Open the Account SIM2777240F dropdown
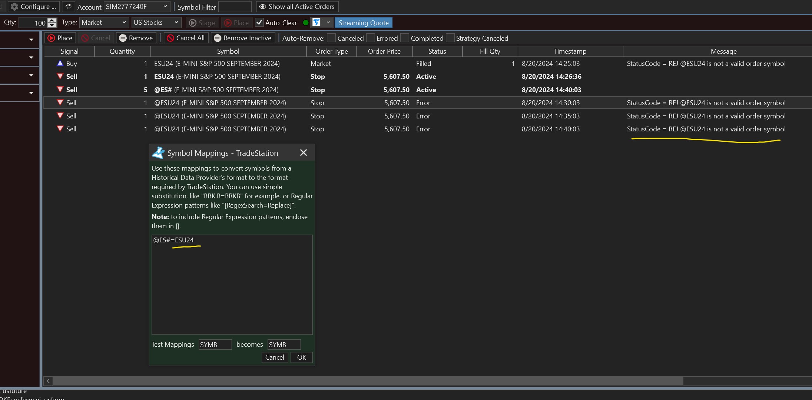Image resolution: width=812 pixels, height=400 pixels. coord(137,7)
